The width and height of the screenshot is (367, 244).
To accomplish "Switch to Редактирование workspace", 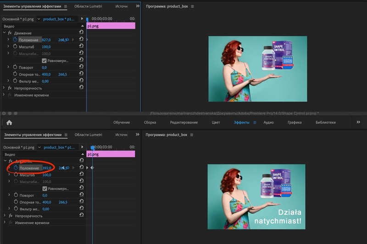I will click(x=184, y=122).
